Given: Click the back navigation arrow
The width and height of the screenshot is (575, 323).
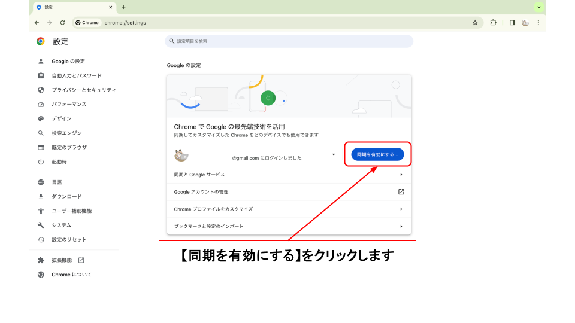Looking at the screenshot, I should [37, 23].
